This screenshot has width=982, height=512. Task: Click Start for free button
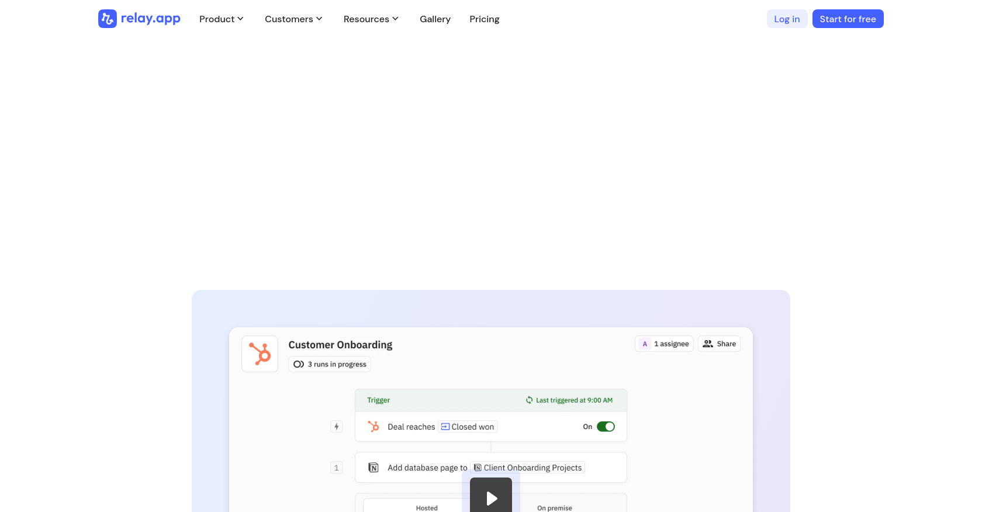click(848, 19)
